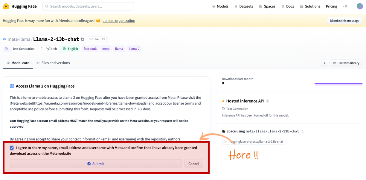The width and height of the screenshot is (366, 180).
Task: Open the Docs page
Action: (288, 6)
